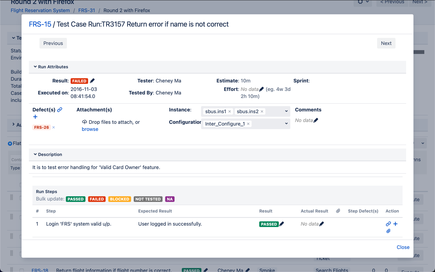This screenshot has height=272, width=435.
Task: Attach file to step 1 paperclip
Action: [388, 231]
